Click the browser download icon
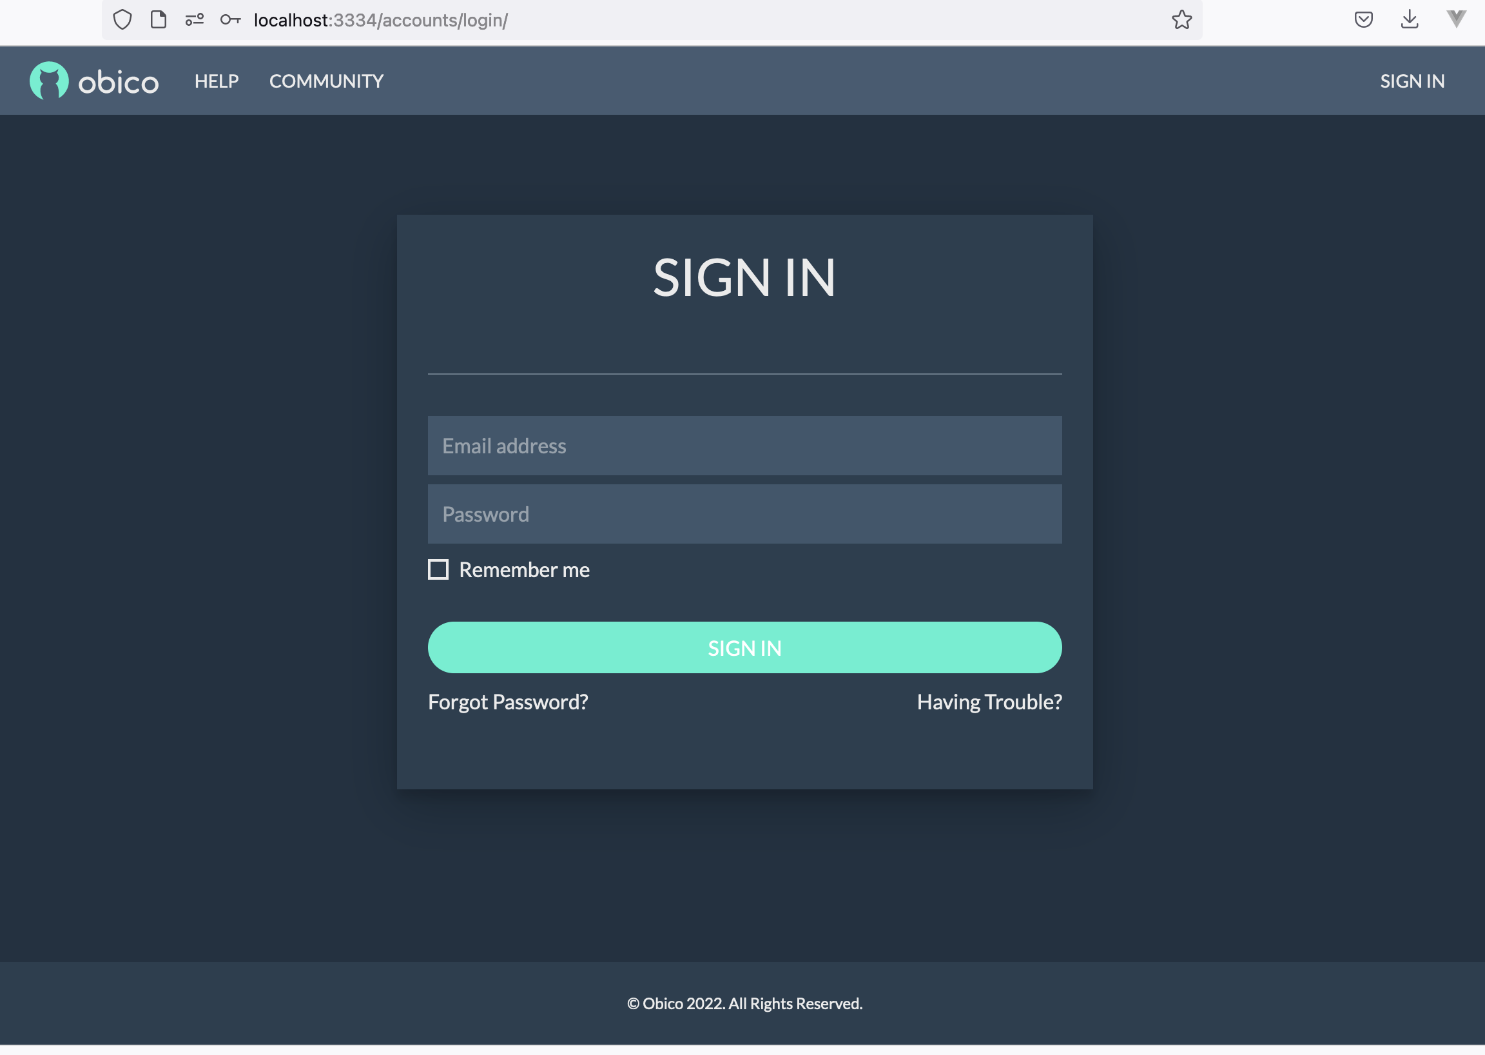 pos(1410,19)
